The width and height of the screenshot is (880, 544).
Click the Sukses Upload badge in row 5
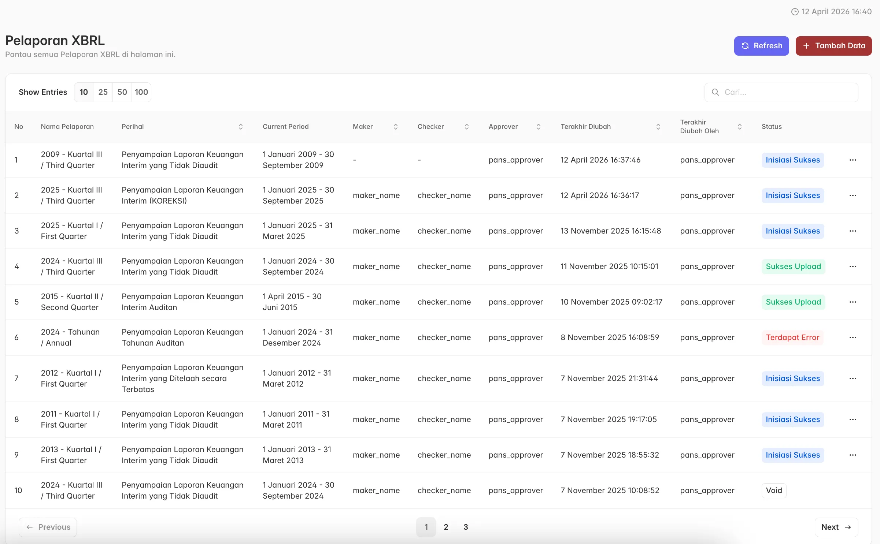pos(793,302)
